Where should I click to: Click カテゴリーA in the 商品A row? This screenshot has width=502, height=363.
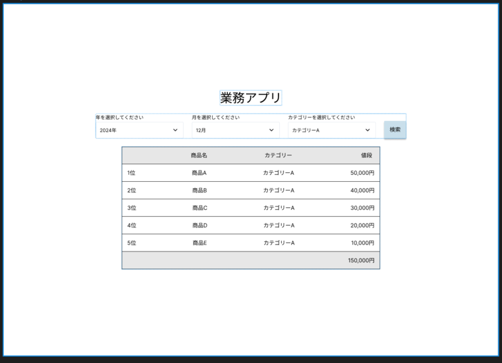tap(279, 173)
